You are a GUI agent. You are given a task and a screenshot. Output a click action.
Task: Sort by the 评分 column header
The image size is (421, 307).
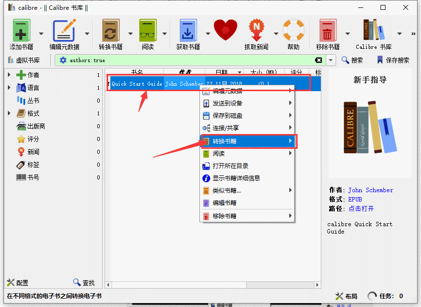(296, 72)
